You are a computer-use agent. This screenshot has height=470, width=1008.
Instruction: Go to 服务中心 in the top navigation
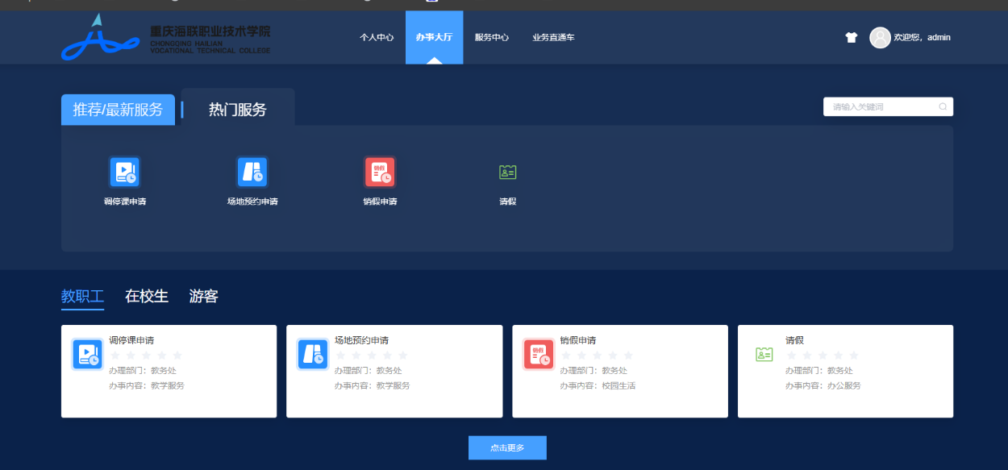[x=492, y=37]
